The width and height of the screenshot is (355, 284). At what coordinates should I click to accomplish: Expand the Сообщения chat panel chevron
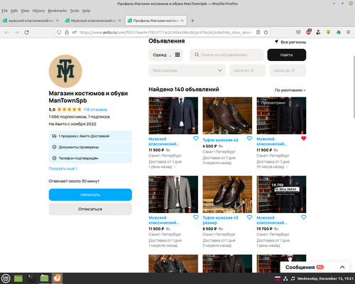pyautogui.click(x=342, y=267)
